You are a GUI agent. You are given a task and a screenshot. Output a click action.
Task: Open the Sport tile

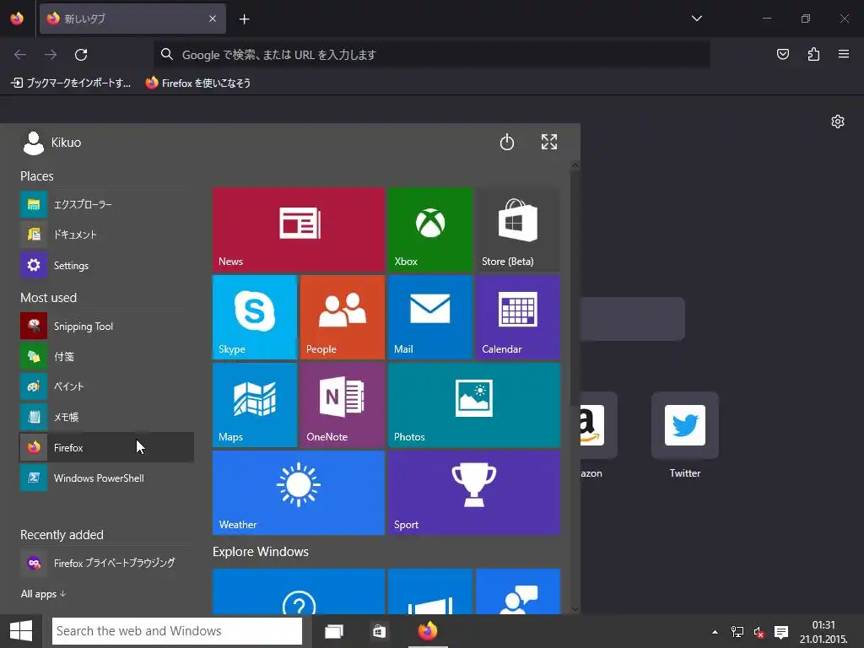click(x=474, y=493)
